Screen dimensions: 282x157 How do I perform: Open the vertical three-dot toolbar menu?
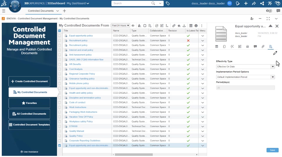point(202,26)
